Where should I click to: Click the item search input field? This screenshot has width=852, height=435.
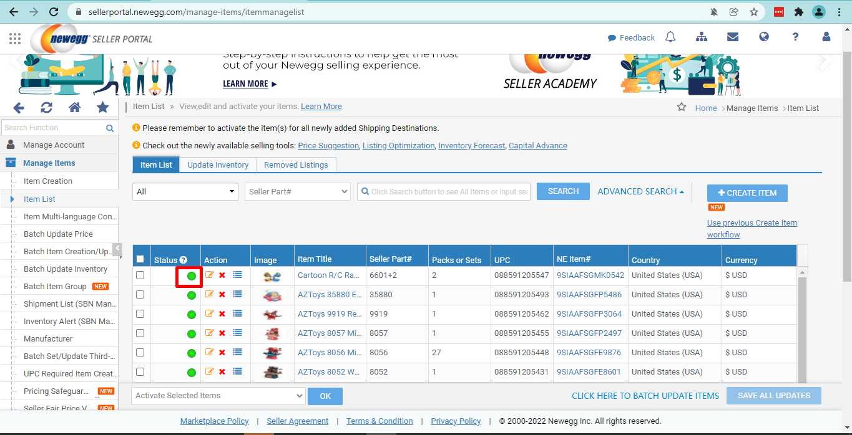444,191
